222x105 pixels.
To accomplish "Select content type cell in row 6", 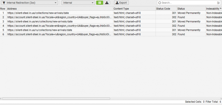I will tap(134, 34).
